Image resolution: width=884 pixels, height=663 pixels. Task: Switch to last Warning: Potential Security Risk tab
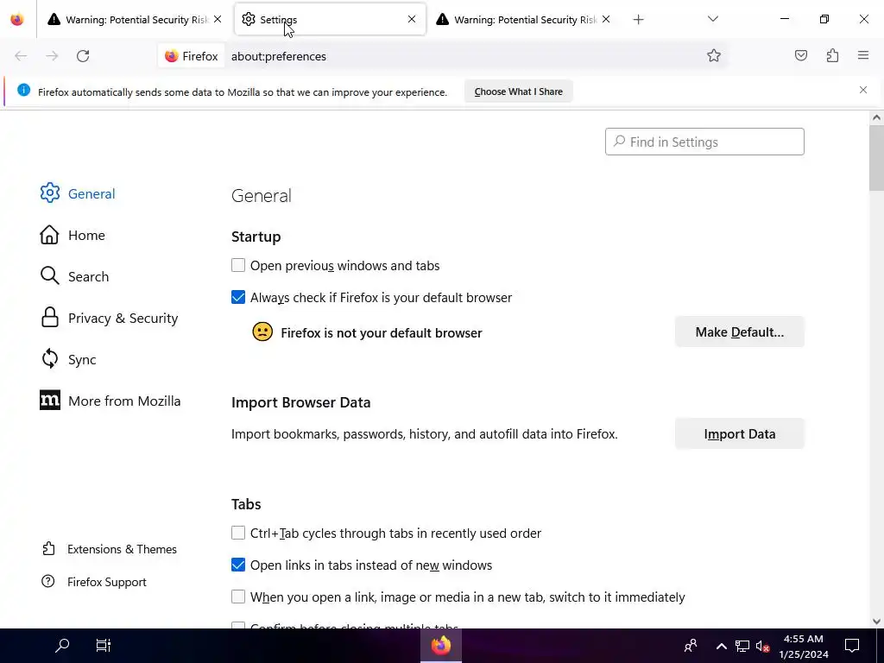[522, 20]
